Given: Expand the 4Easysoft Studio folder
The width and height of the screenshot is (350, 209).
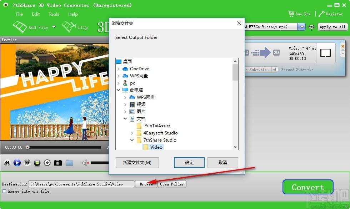Looking at the screenshot, I should [132, 133].
